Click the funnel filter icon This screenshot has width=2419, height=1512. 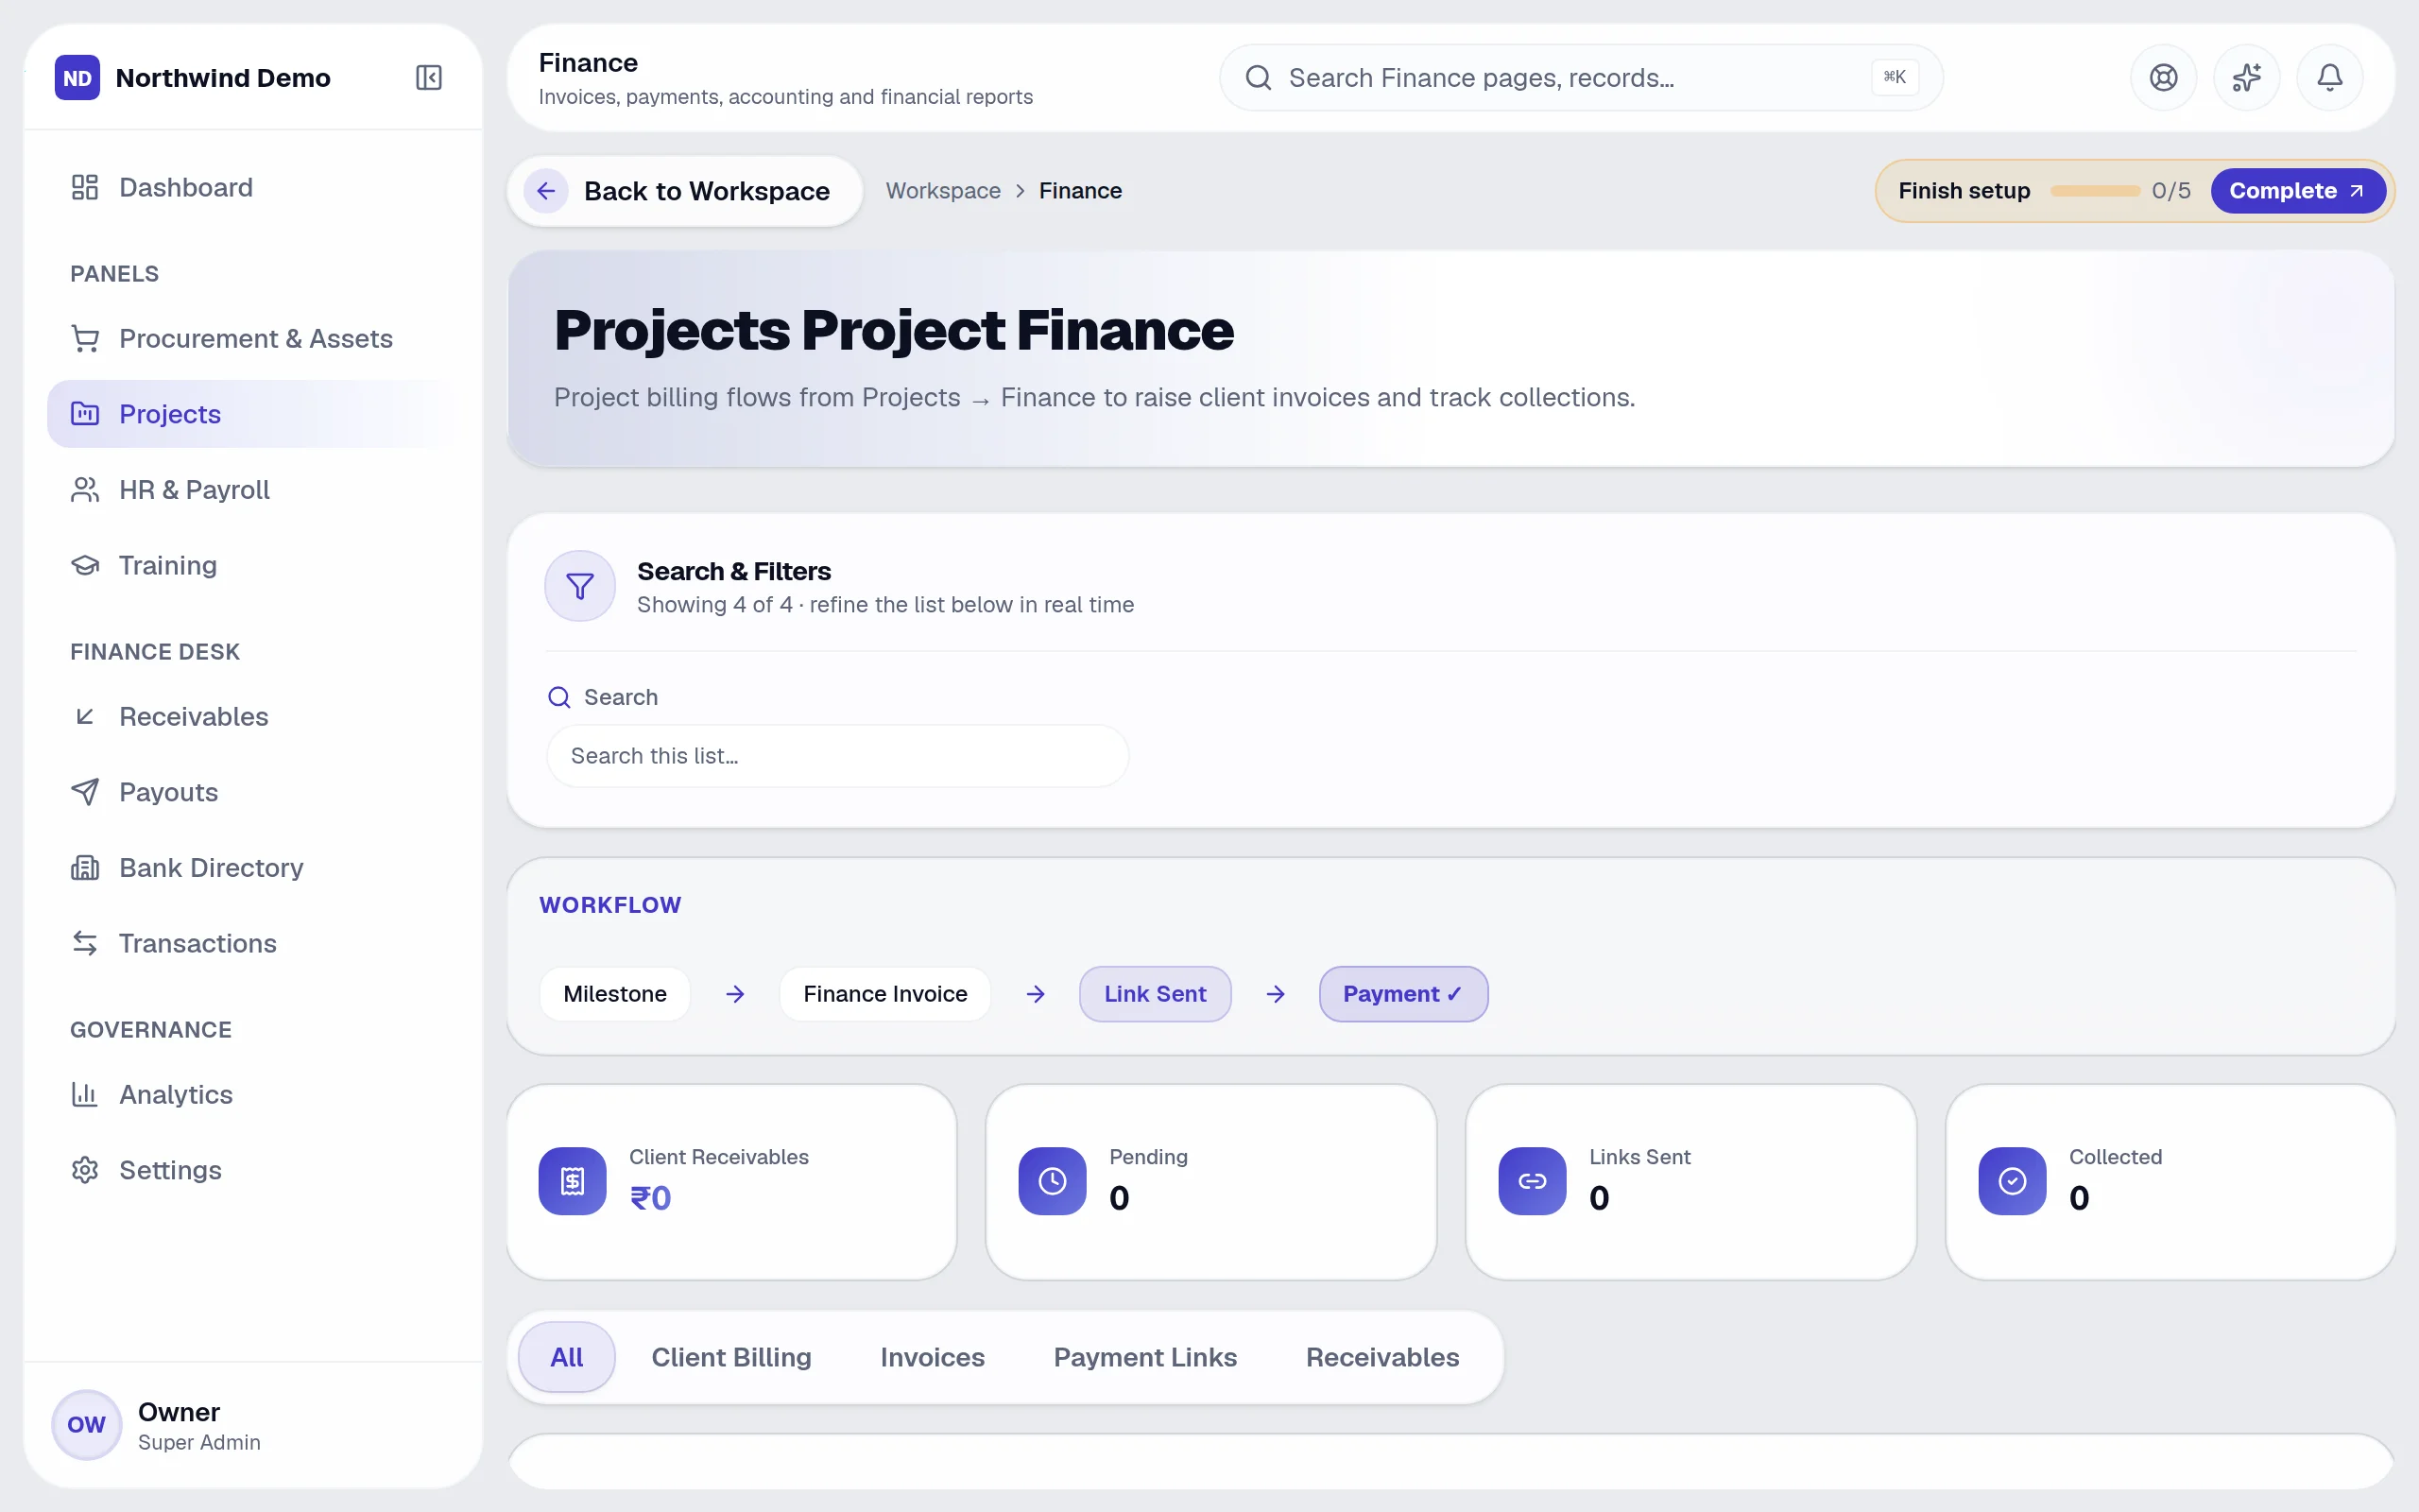pyautogui.click(x=580, y=586)
